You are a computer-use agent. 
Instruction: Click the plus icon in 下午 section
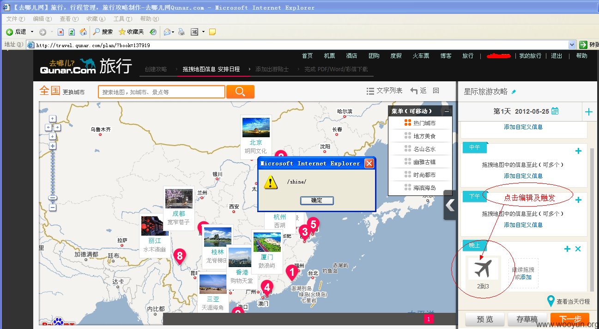click(x=578, y=200)
